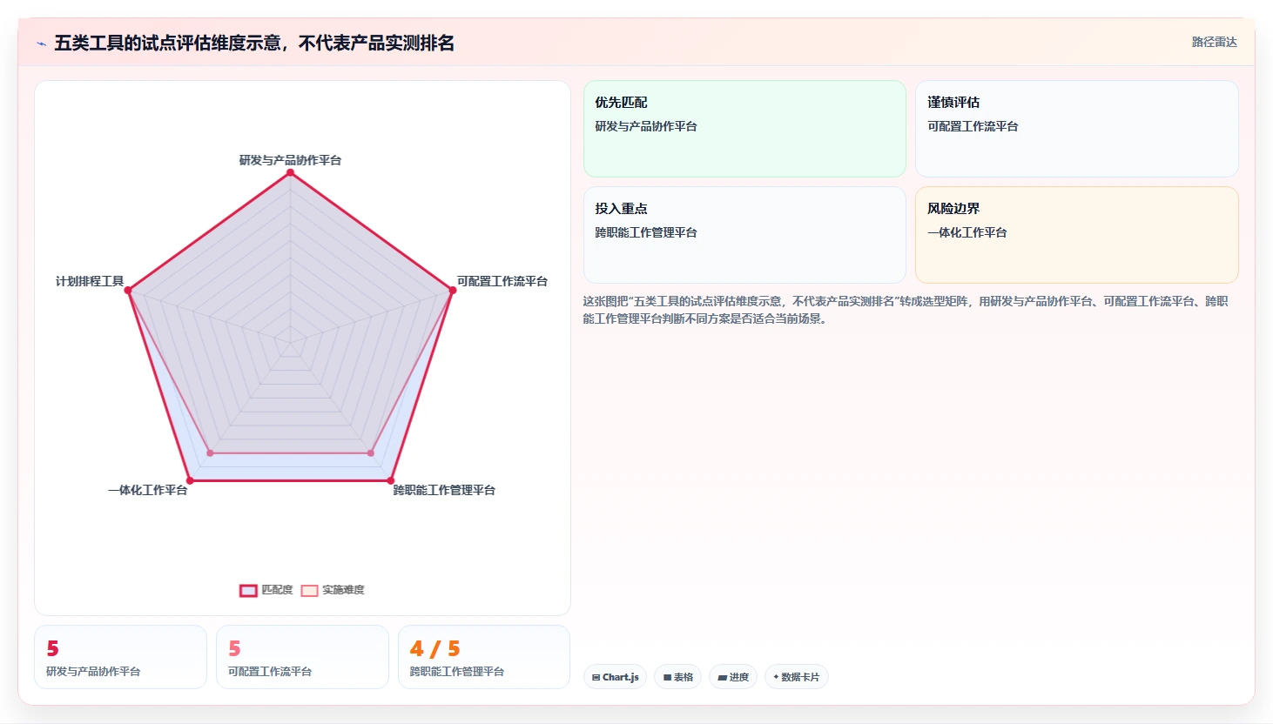Screen dimensions: 1273x724
Task: Click the 表格 tag chip
Action: (x=678, y=677)
